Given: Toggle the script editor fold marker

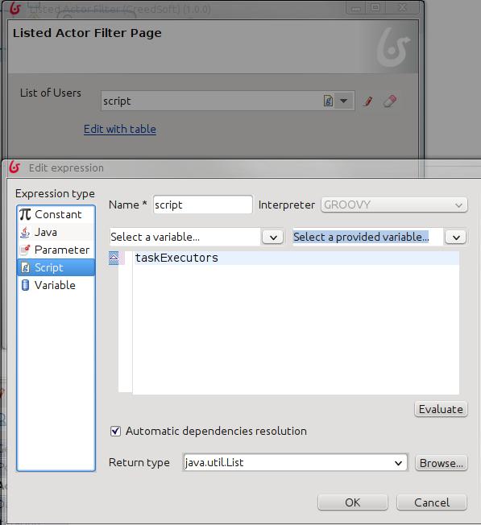Looking at the screenshot, I should (x=114, y=258).
